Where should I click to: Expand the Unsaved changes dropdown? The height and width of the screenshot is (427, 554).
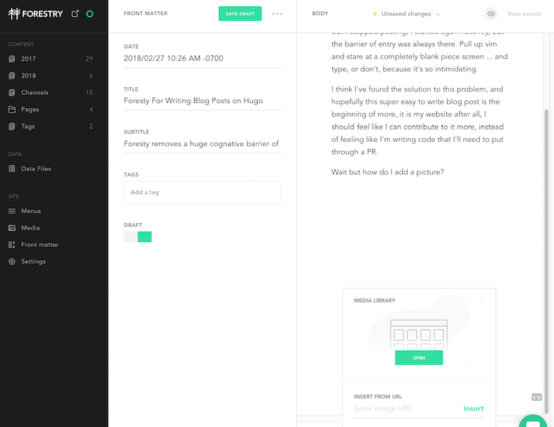coord(406,14)
